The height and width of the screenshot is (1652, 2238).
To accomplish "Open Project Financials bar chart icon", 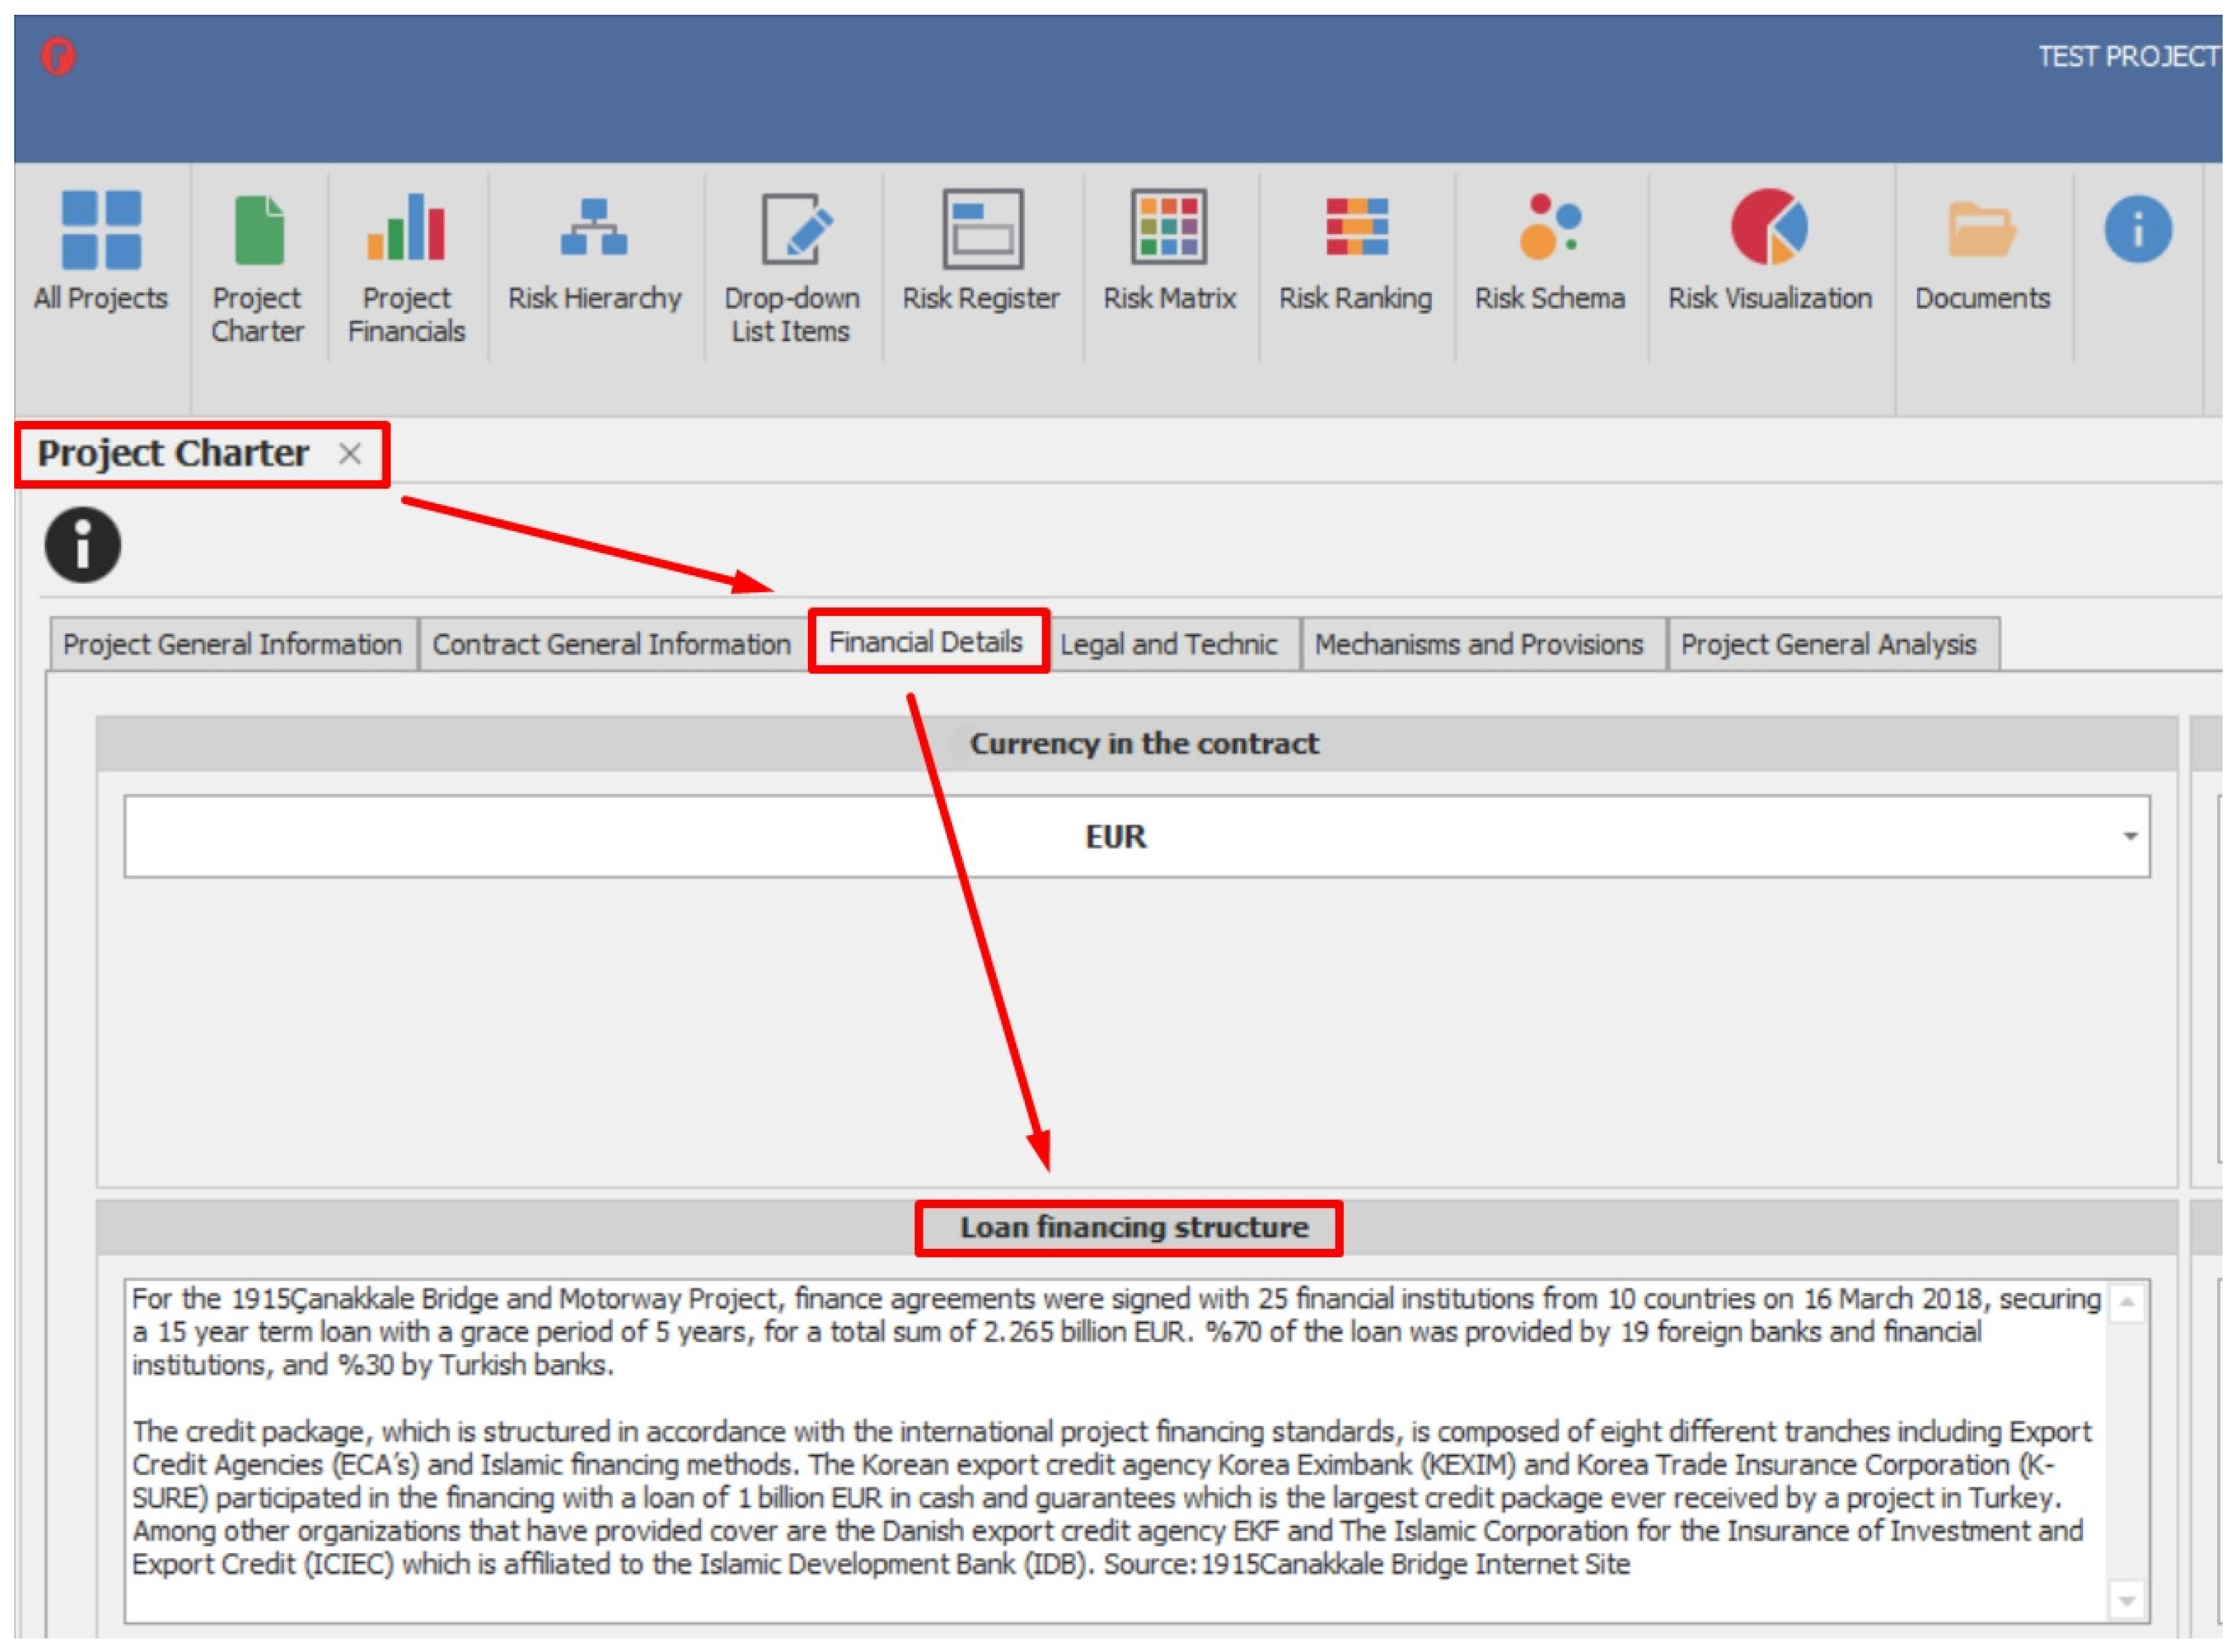I will point(406,228).
